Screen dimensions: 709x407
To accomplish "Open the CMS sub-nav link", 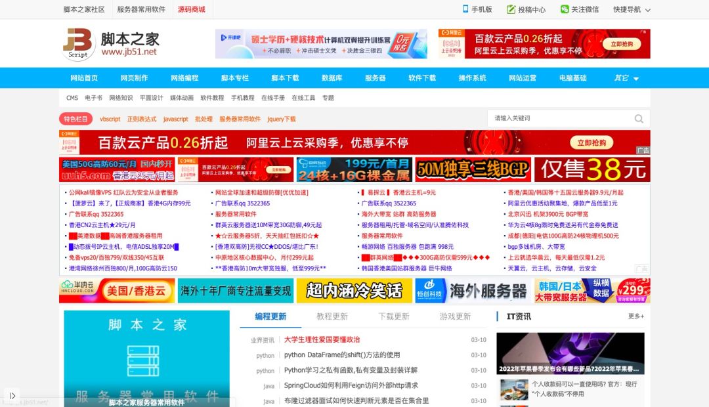I will pyautogui.click(x=72, y=98).
